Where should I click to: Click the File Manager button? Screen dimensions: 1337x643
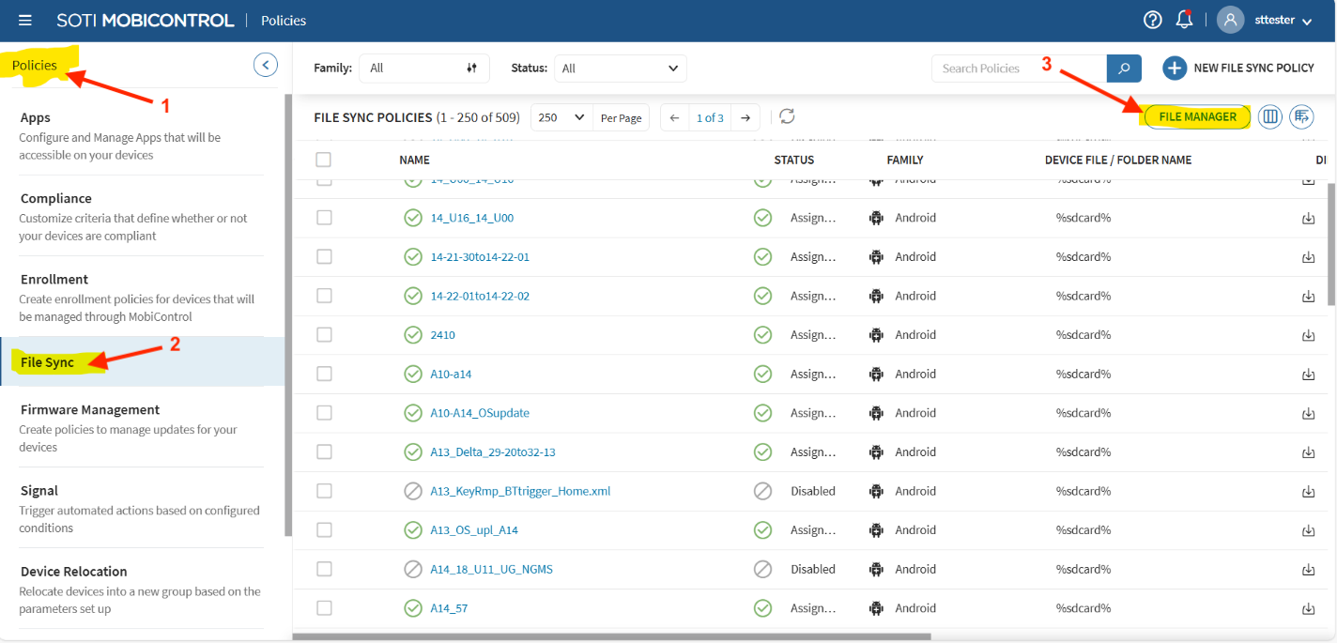point(1197,117)
